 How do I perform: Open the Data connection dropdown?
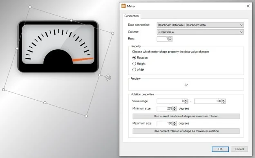[200, 25]
